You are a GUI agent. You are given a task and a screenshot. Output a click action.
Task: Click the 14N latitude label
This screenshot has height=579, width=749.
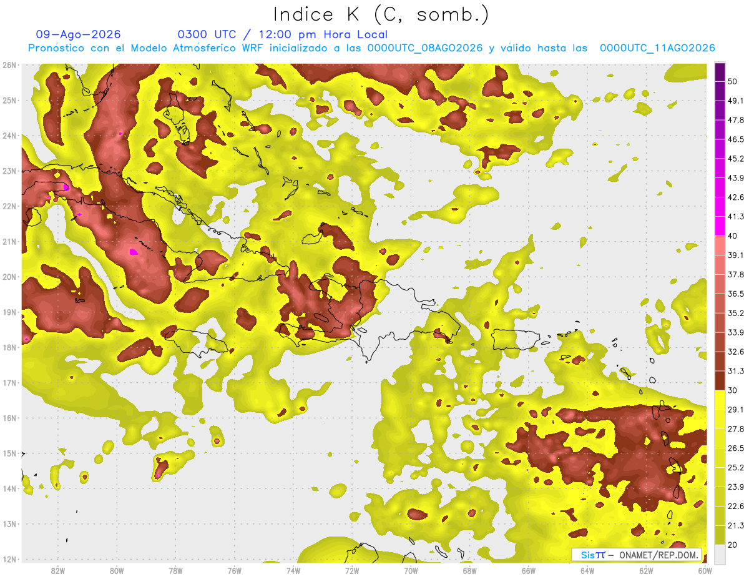[x=9, y=488]
